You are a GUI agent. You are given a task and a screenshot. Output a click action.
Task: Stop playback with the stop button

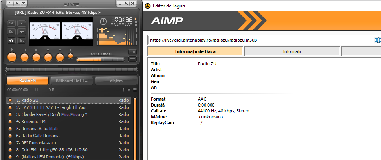click(36, 57)
